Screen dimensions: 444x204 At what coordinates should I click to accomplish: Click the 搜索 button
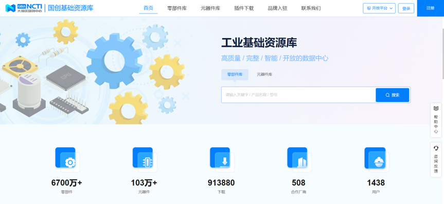(x=392, y=95)
